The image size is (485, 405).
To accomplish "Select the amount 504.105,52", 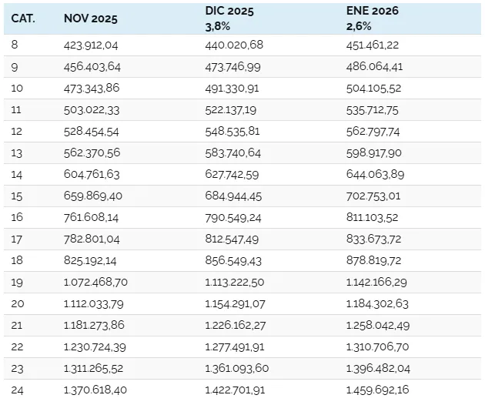I will click(x=374, y=88).
